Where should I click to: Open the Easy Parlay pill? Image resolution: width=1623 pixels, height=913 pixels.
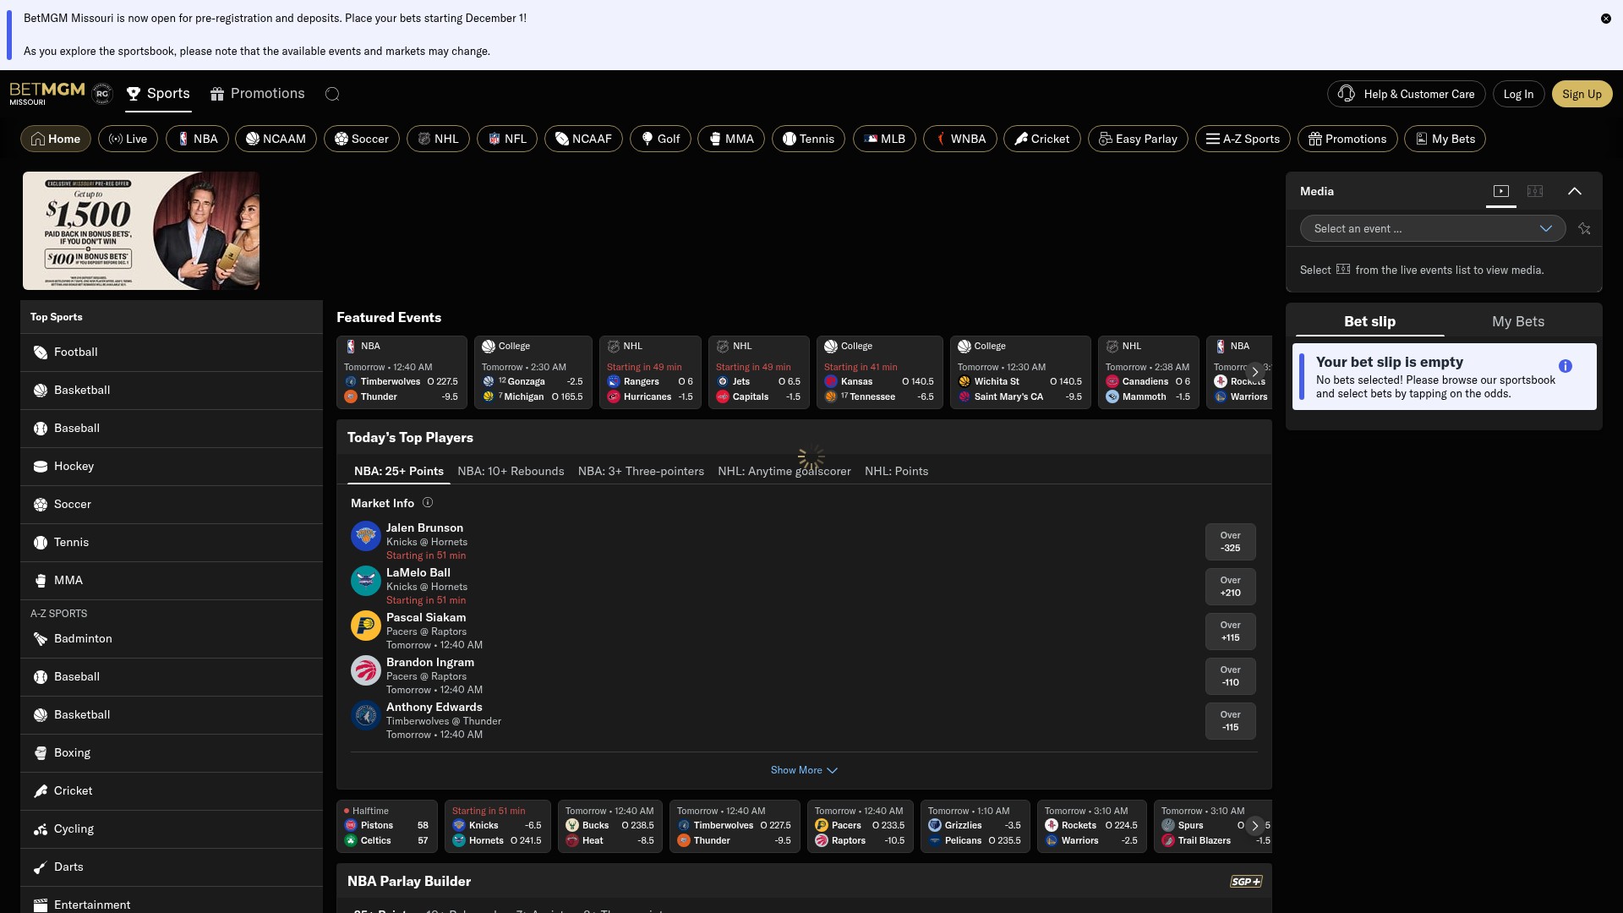point(1138,139)
